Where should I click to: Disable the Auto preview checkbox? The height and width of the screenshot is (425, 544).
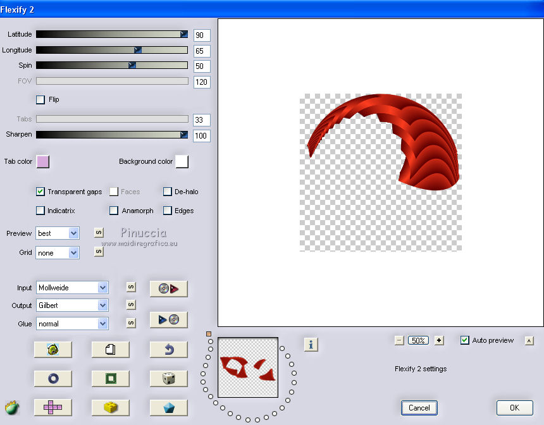point(464,340)
